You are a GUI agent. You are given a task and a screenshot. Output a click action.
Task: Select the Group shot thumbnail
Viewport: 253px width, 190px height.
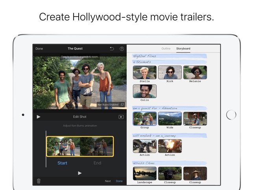click(144, 119)
